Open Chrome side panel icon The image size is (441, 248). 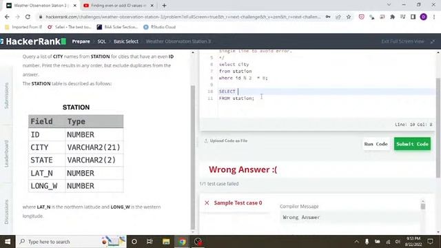[x=413, y=17]
